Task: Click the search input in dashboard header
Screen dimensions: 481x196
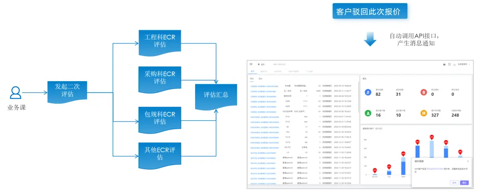Action: pos(279,65)
